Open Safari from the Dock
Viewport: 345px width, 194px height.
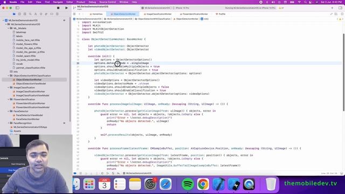[x=165, y=184]
